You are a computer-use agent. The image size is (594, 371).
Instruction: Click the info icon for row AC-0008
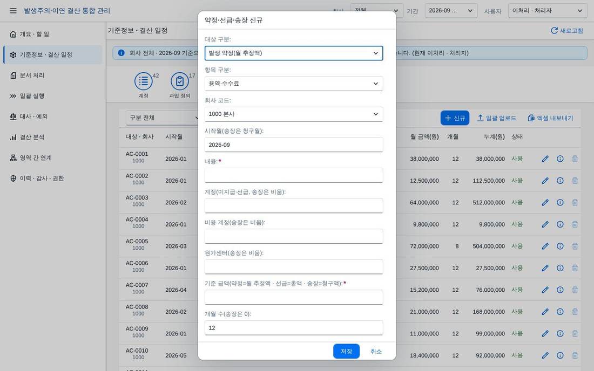pyautogui.click(x=560, y=312)
